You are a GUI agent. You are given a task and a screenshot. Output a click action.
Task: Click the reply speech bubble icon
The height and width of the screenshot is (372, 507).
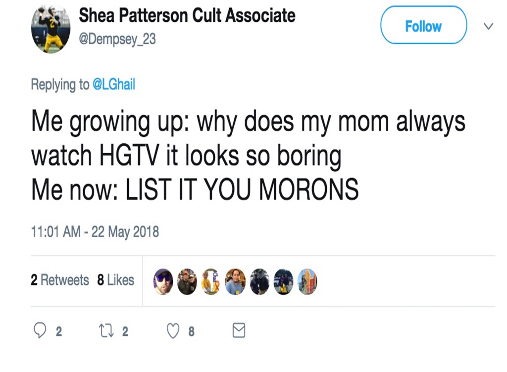tap(40, 331)
